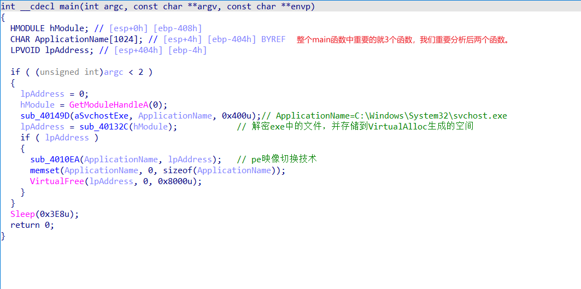This screenshot has height=289, width=581.
Task: Click the red annotation about main's 3 functions
Action: (x=403, y=40)
